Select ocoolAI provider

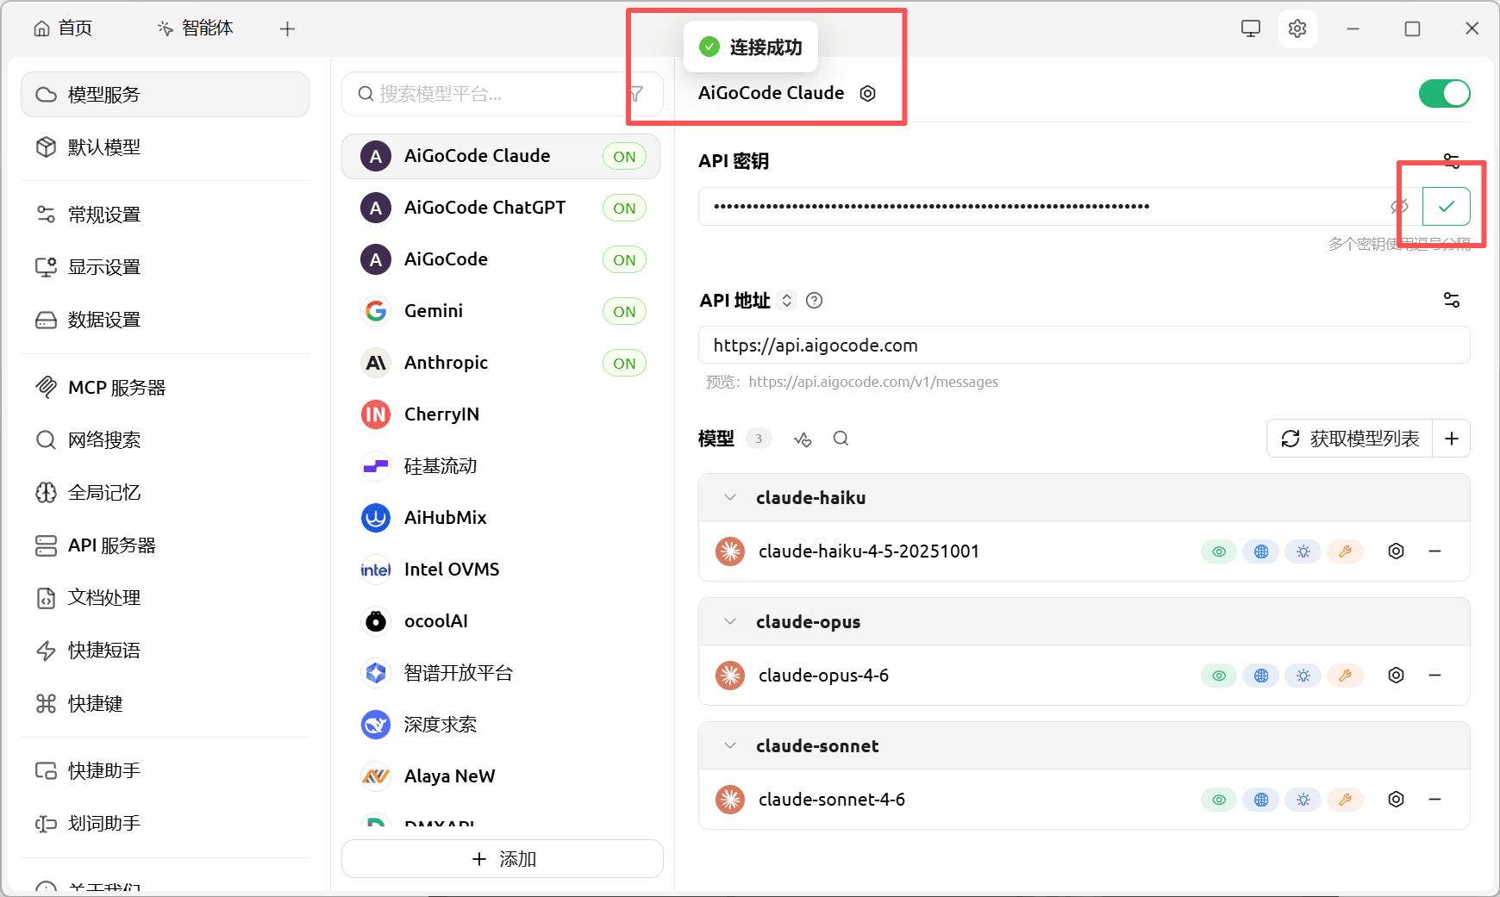point(501,621)
